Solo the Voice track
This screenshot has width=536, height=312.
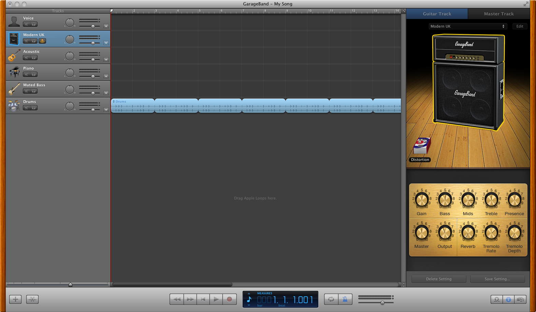pyautogui.click(x=34, y=24)
